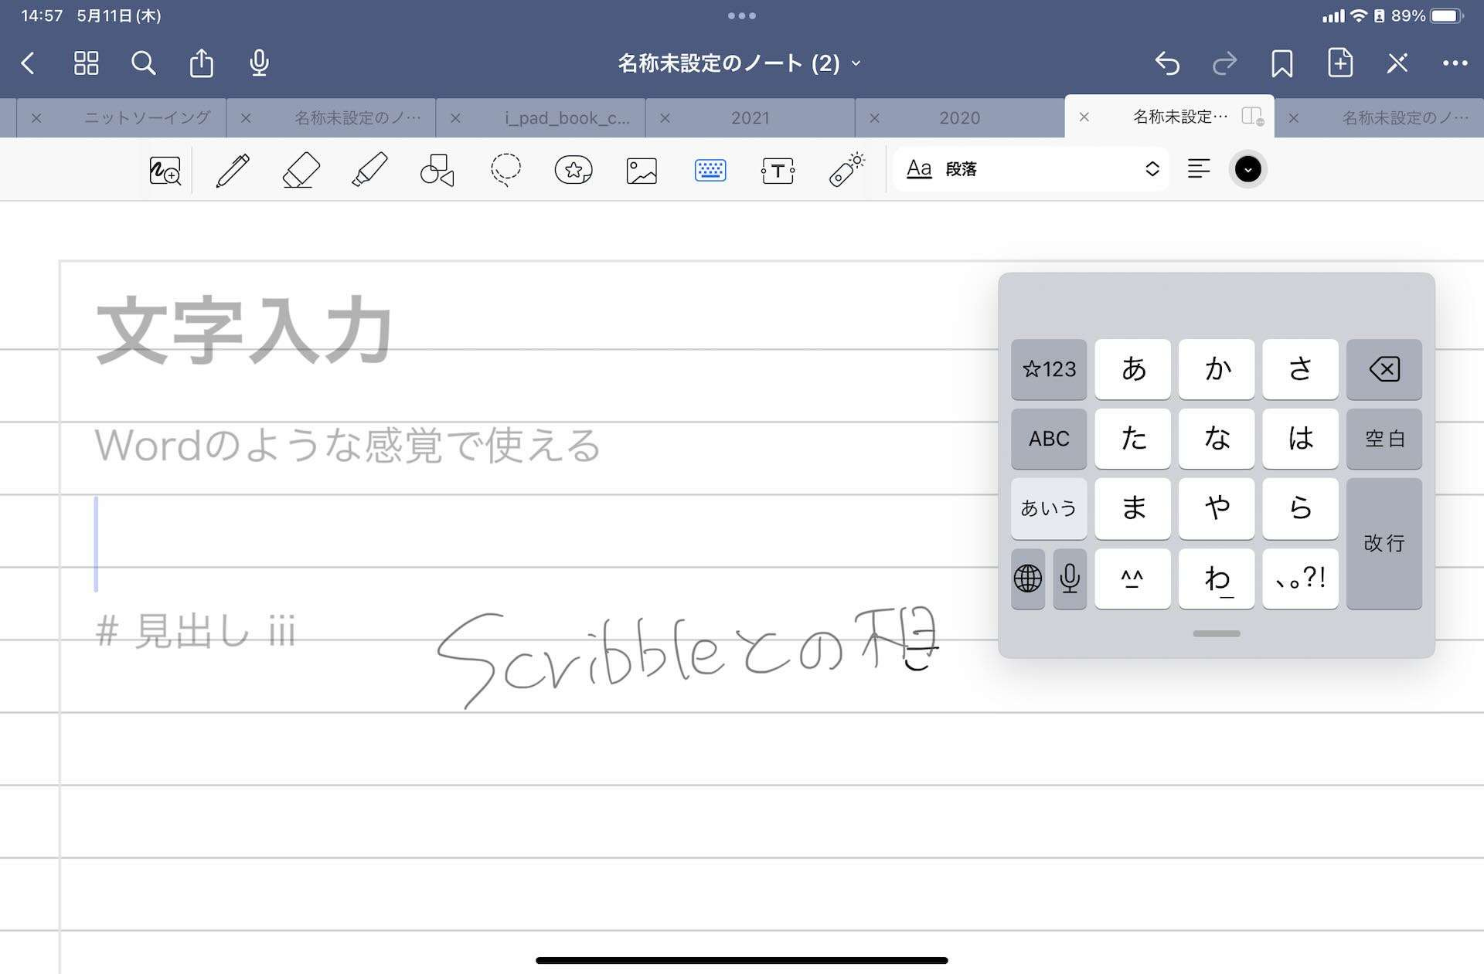
Task: Switch to the 2021 tab
Action: [x=750, y=118]
